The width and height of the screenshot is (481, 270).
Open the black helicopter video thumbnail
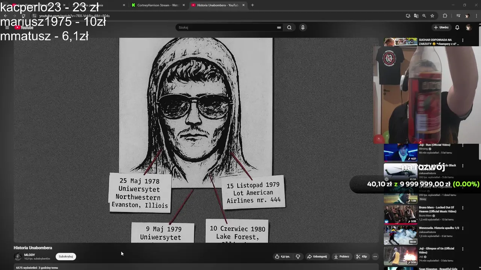pyautogui.click(x=401, y=173)
